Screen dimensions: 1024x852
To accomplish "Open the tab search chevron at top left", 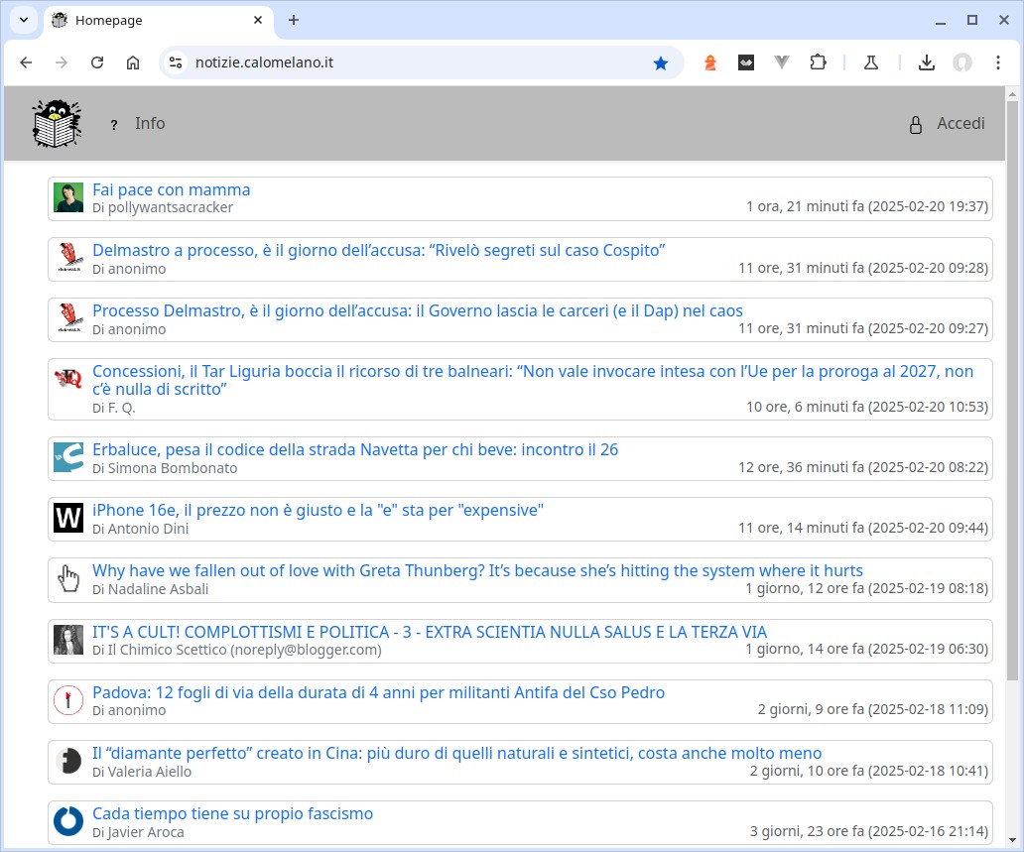I will 22,20.
